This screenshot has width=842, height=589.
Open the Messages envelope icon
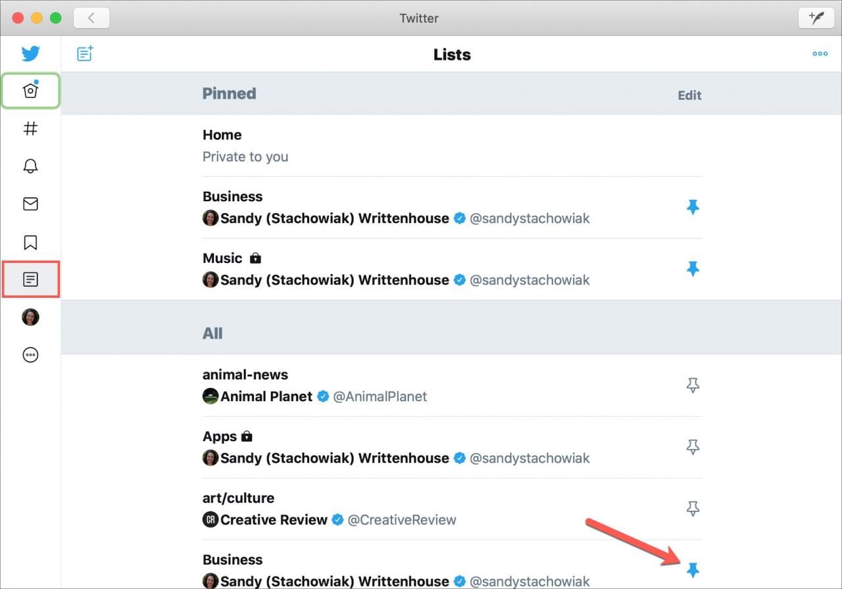click(x=30, y=204)
